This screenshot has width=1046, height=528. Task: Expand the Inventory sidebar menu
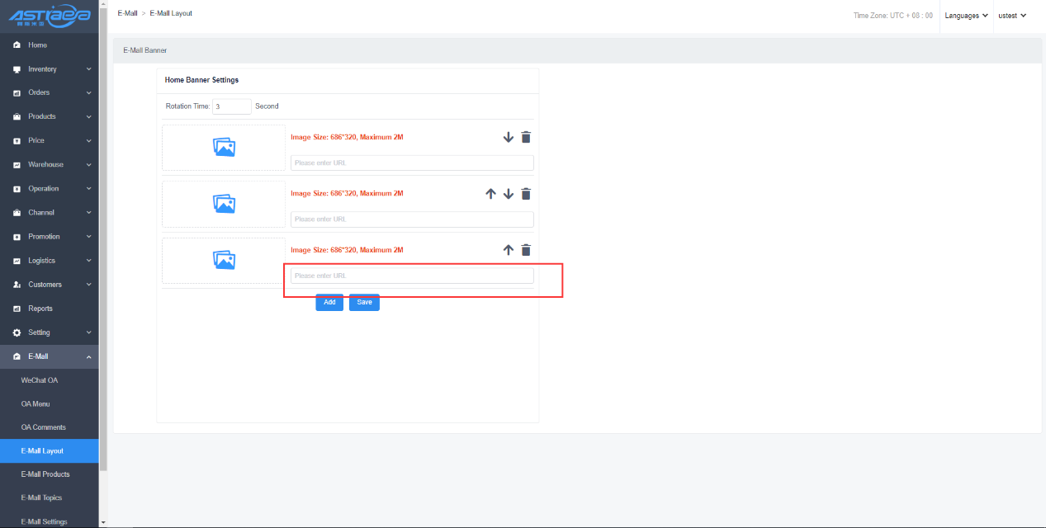click(50, 69)
